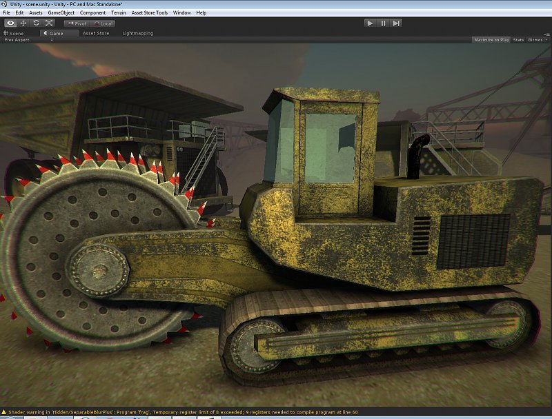Open the Asset Store tab

pos(96,33)
